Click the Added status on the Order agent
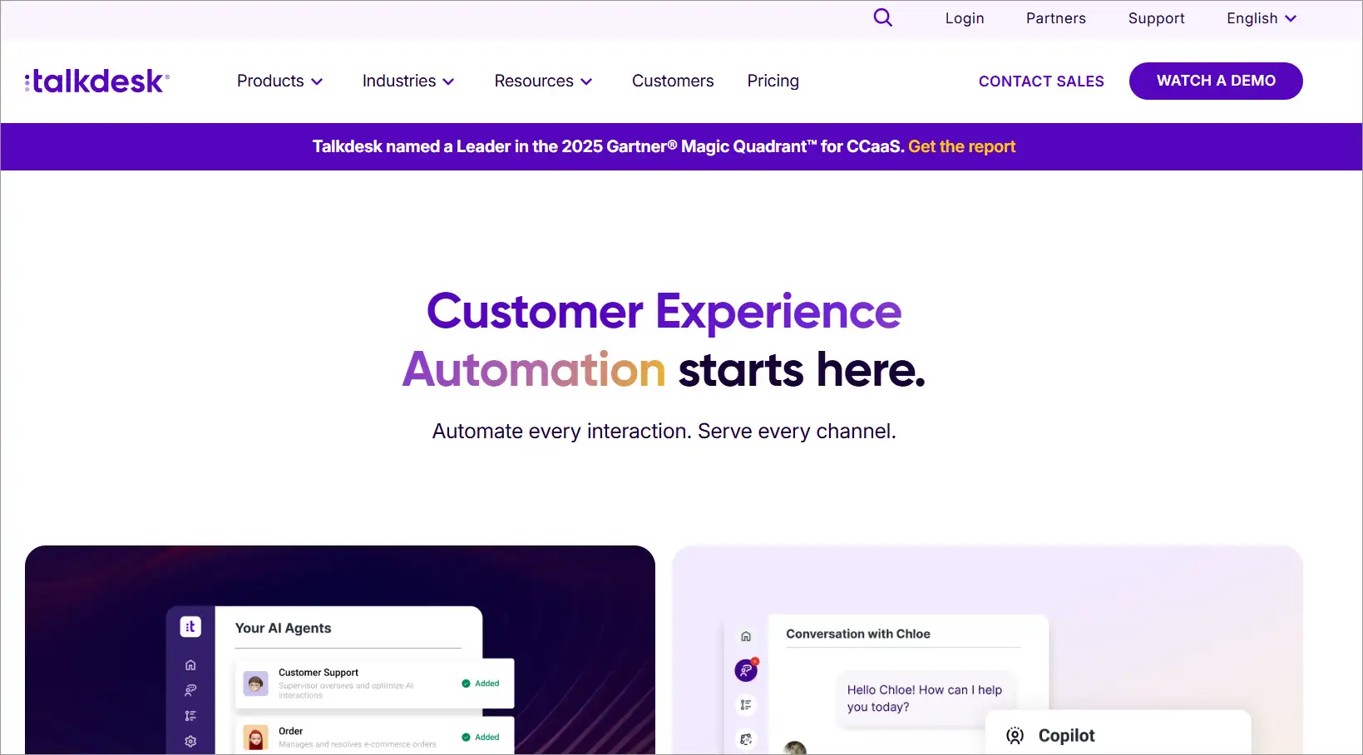 (x=481, y=737)
